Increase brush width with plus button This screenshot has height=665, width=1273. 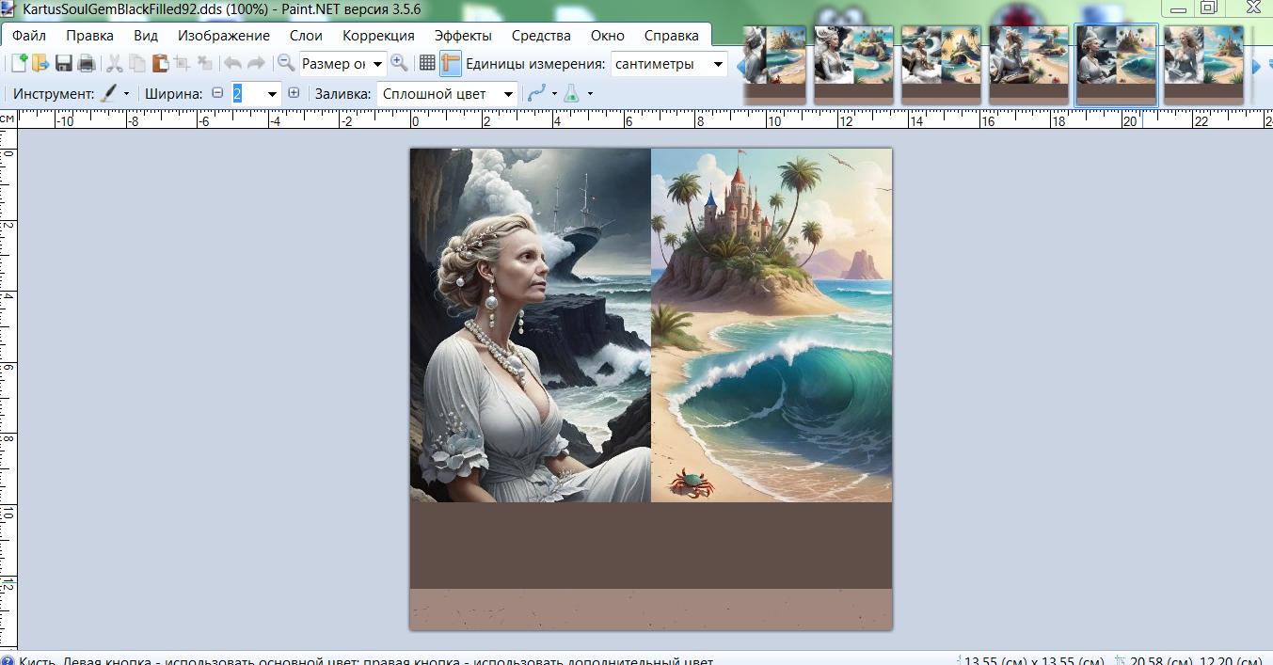tap(294, 94)
